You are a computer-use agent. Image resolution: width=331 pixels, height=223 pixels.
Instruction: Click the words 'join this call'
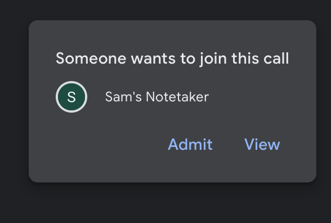coord(244,59)
